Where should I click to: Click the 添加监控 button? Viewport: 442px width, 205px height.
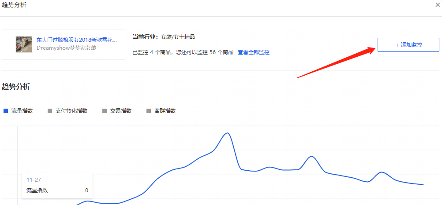(408, 45)
